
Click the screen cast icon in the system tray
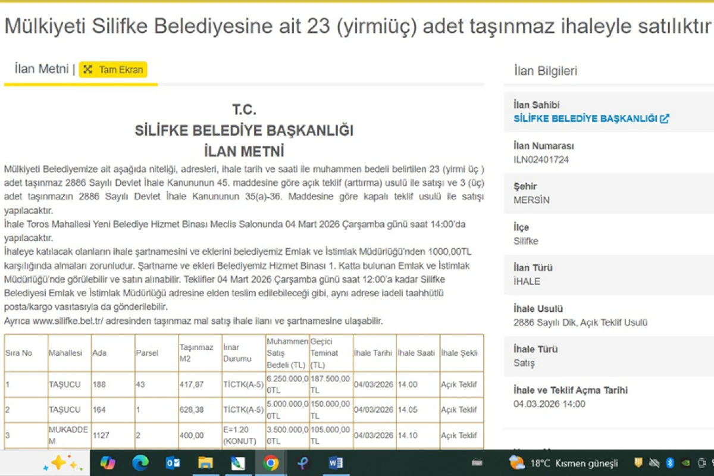click(702, 462)
